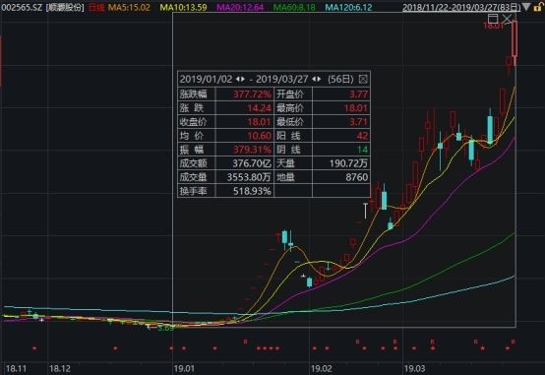Viewport: 545px width, 375px height.
Task: Click the star marker in the 18.11 section
Action: [x=34, y=347]
